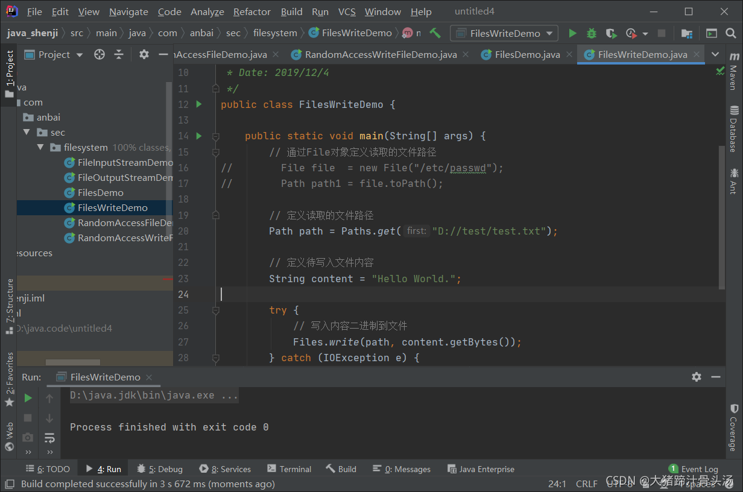
Task: Open the Navigate menu
Action: click(x=128, y=11)
